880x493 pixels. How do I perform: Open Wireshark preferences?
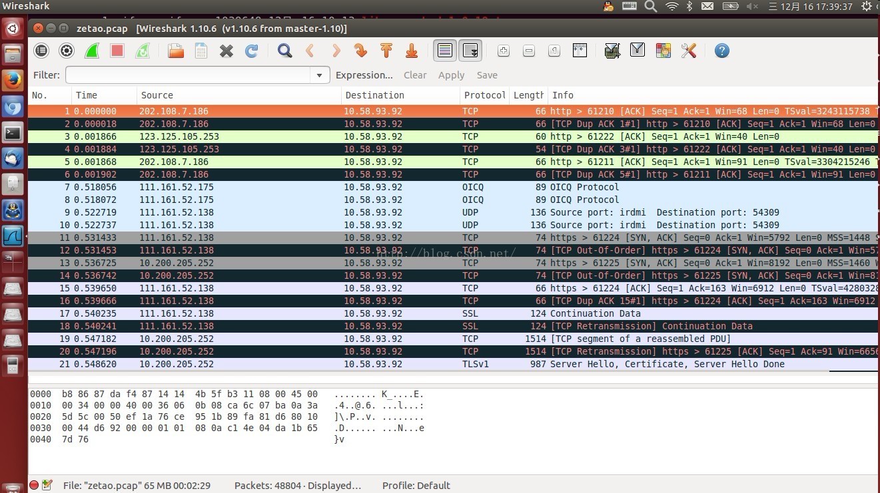(x=688, y=51)
